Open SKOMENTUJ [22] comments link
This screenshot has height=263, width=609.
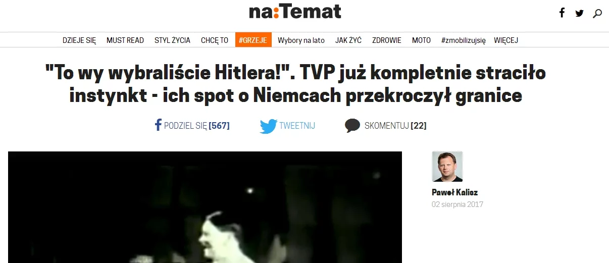pos(395,126)
